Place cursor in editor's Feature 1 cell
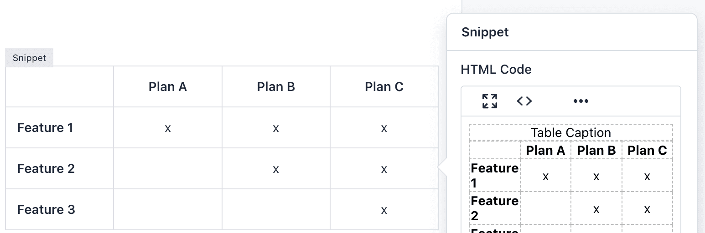The image size is (705, 233). point(494,176)
